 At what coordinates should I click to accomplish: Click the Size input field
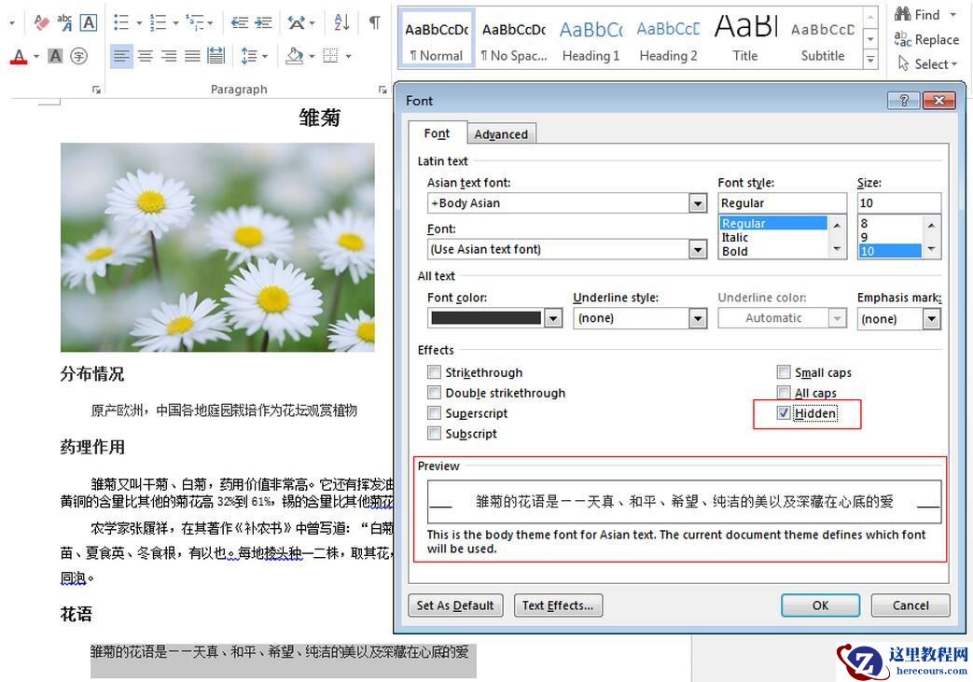898,203
